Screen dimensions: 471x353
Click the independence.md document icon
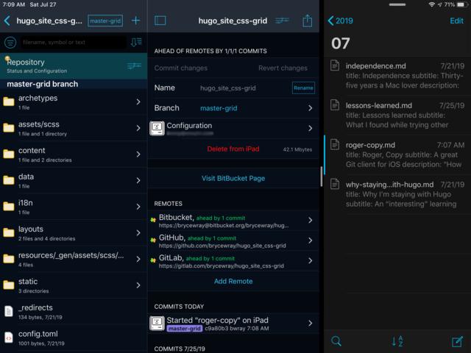point(335,65)
